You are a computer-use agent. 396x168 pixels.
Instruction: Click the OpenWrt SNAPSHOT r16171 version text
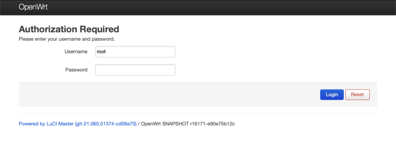point(188,124)
